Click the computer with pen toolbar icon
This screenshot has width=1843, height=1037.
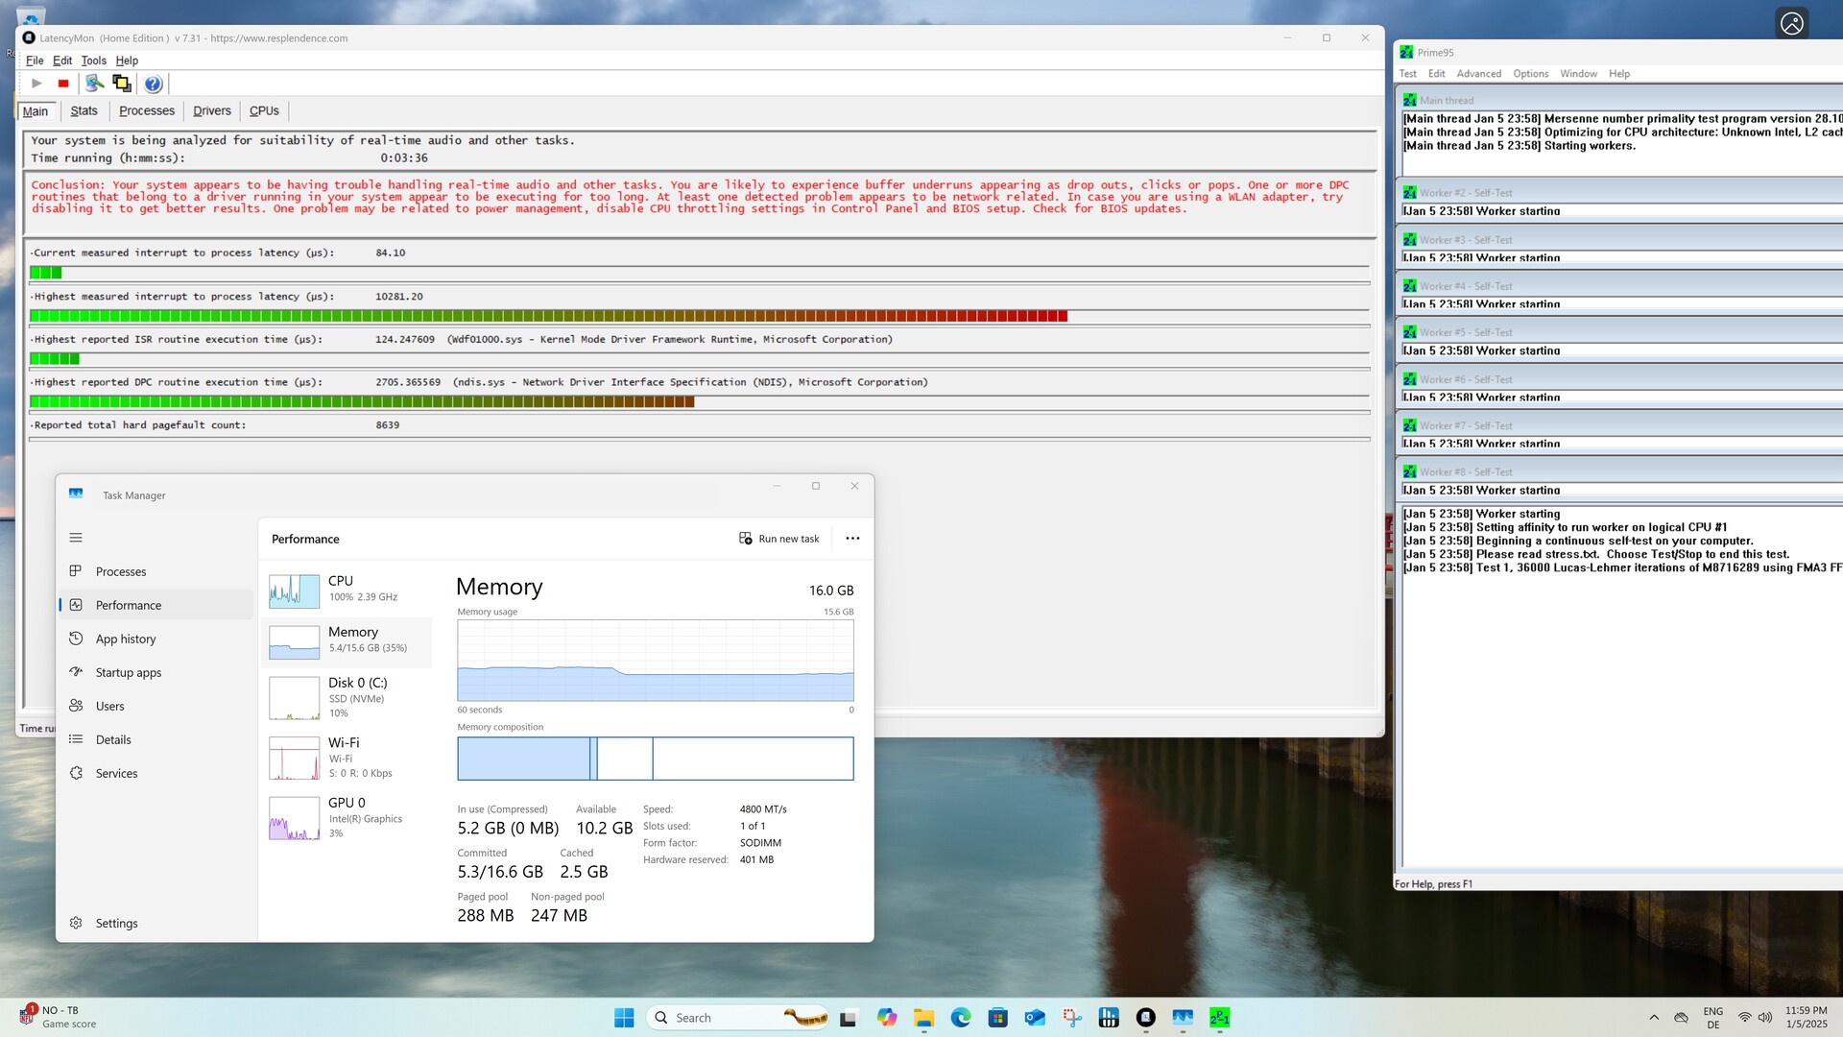(x=94, y=84)
